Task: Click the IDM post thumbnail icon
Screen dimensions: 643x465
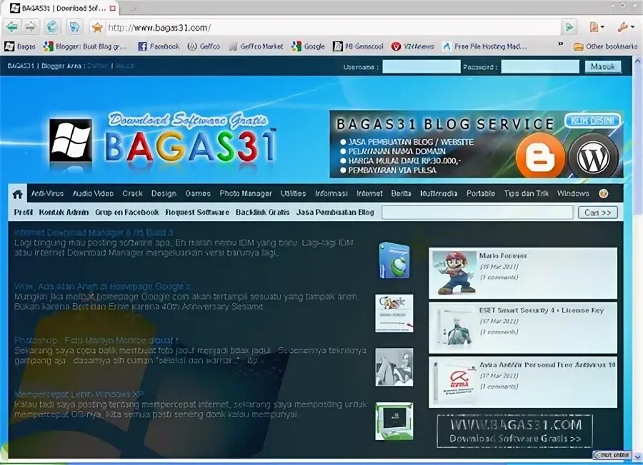Action: pyautogui.click(x=394, y=261)
